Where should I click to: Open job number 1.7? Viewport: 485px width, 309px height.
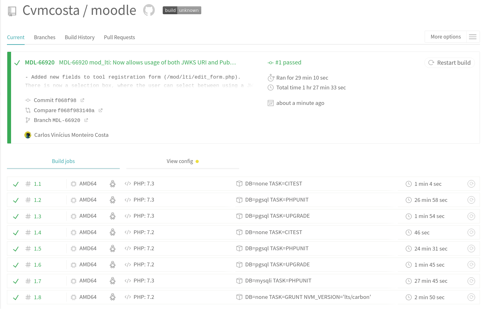(38, 281)
